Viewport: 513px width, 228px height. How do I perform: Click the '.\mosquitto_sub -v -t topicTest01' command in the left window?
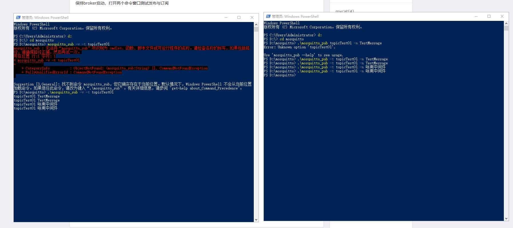tap(81, 92)
